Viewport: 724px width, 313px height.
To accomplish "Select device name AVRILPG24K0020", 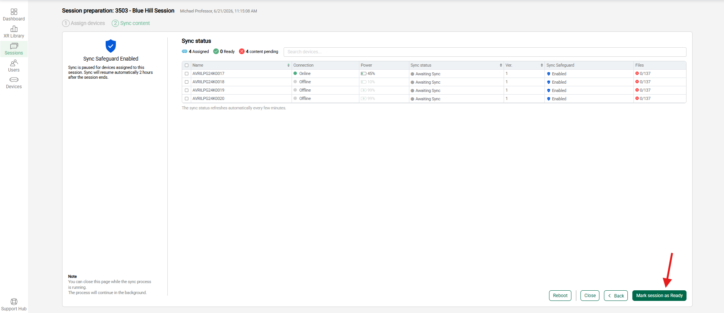I will [x=208, y=99].
